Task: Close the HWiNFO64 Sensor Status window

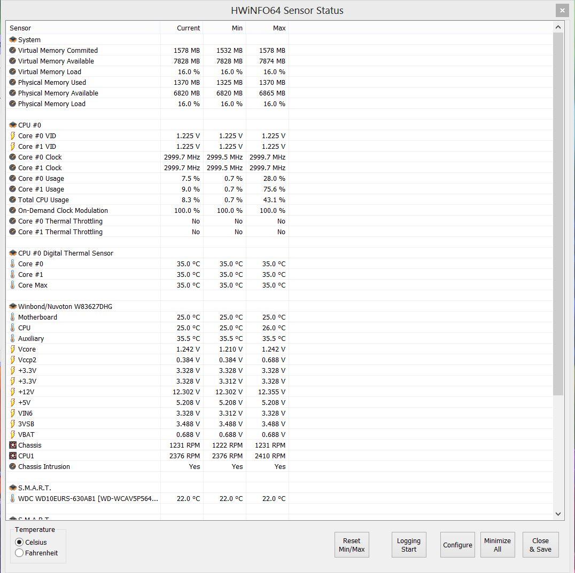Action: 562,10
